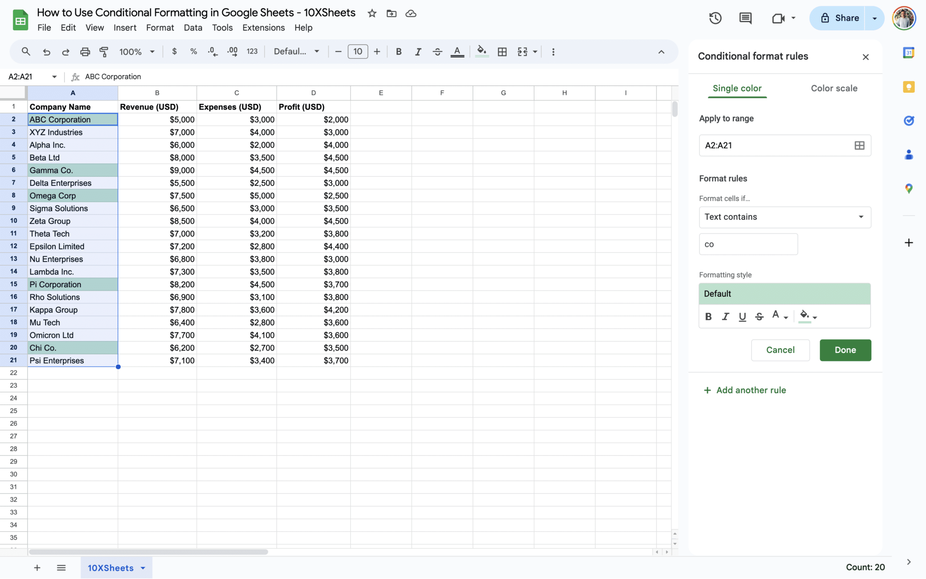Open version history clock icon
This screenshot has width=926, height=579.
715,18
